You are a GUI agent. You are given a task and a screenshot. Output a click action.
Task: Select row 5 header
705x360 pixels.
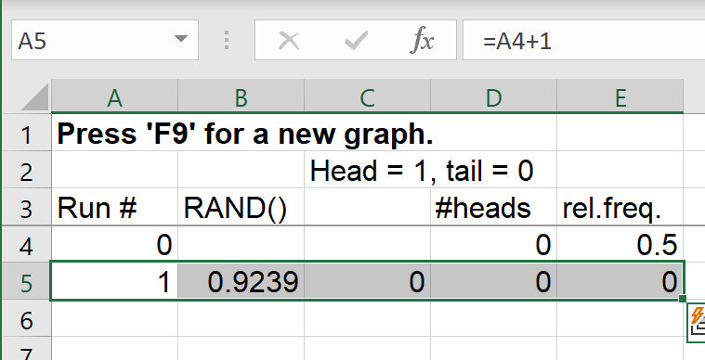[26, 281]
